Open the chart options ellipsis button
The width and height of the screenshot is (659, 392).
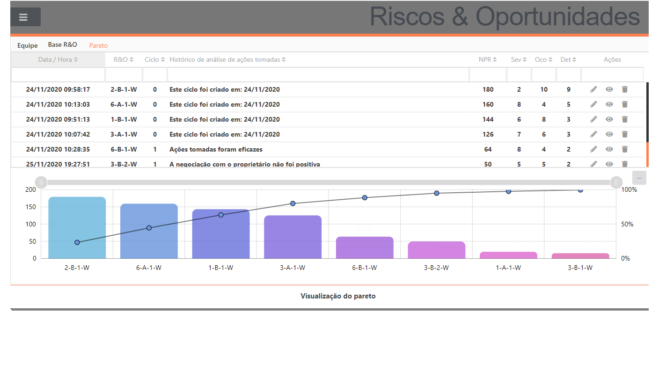tap(639, 178)
